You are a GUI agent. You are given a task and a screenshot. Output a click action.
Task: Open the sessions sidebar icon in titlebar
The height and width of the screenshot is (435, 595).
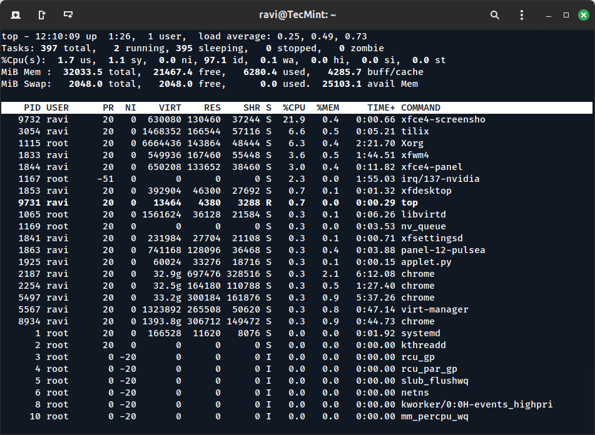[16, 15]
